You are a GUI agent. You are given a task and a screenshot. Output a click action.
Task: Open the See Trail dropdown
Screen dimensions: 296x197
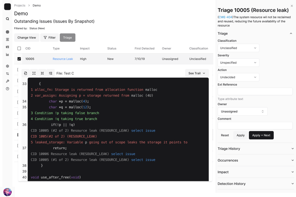coord(197,73)
